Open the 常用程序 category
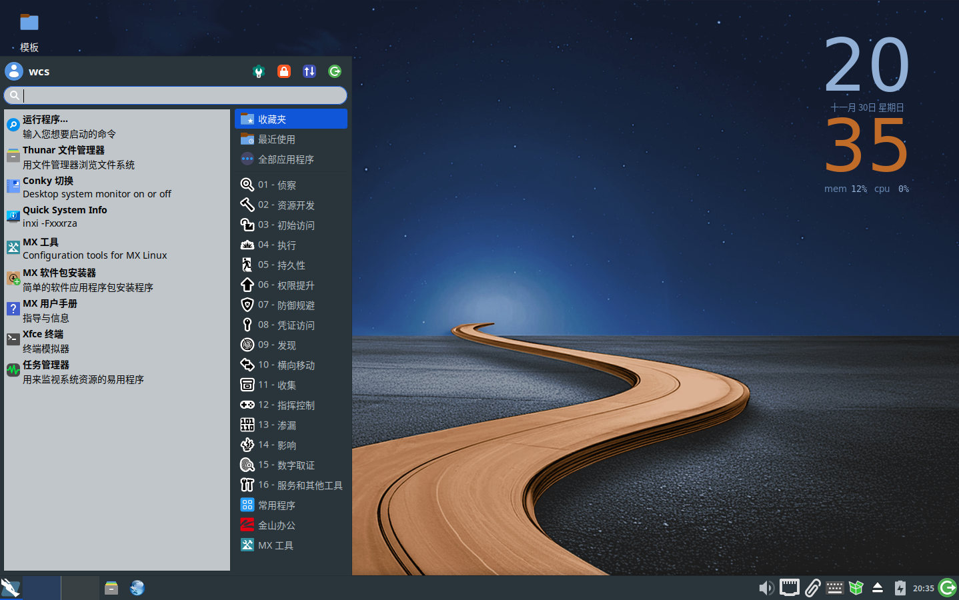 point(291,505)
